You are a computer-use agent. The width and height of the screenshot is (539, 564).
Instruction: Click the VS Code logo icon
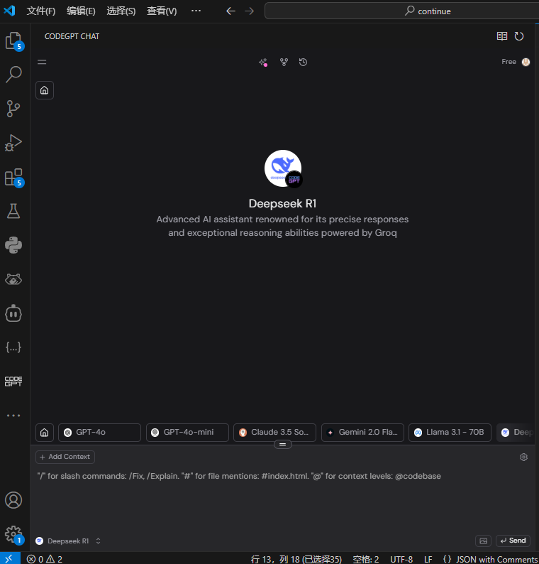[9, 11]
